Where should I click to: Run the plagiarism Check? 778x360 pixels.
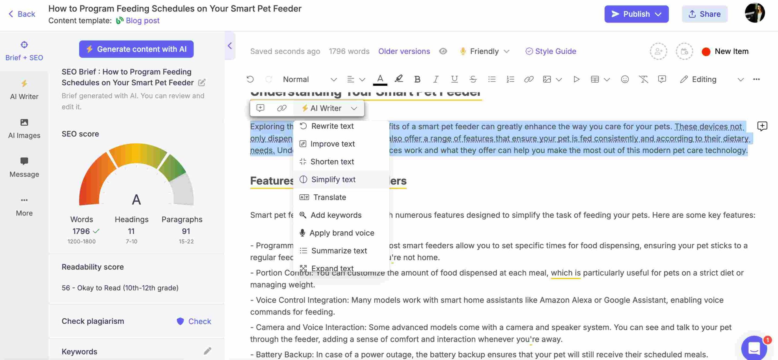pos(194,321)
